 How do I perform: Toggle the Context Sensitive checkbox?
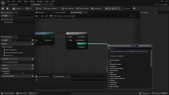137,46
